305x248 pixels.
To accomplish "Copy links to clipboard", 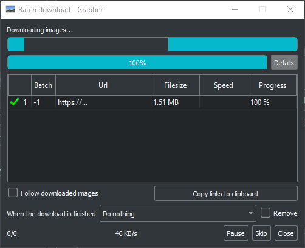I will (226, 194).
